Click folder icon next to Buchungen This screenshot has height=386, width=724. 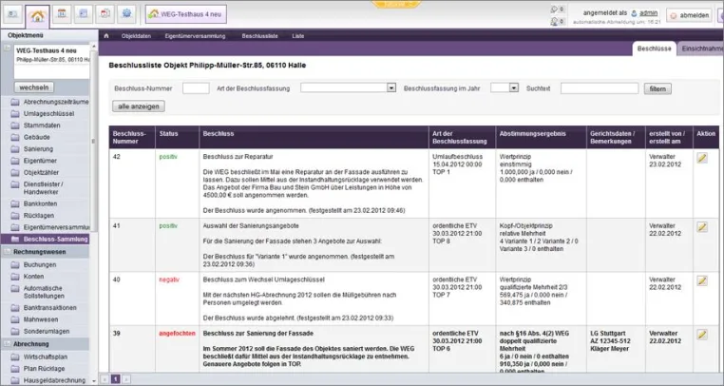click(15, 265)
